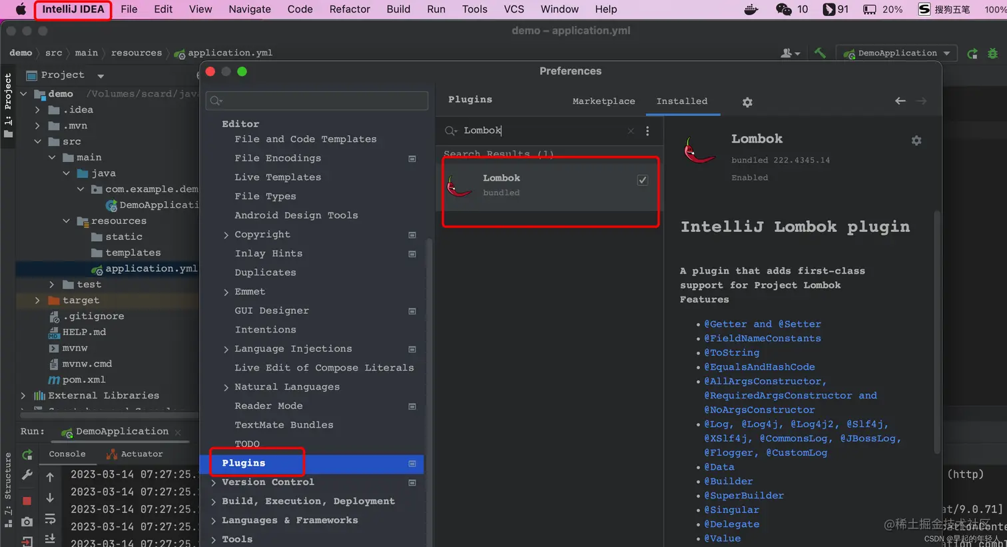Select the Actuator tab in Run panel
The height and width of the screenshot is (547, 1007).
[x=135, y=454]
